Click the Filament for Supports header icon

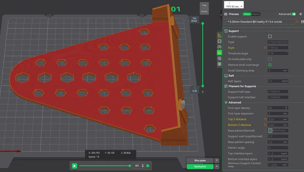[x=226, y=86]
